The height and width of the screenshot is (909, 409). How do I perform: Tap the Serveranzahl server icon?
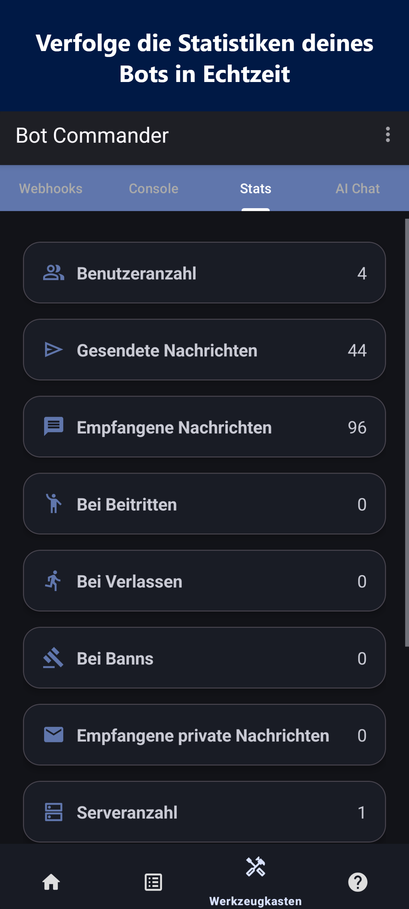click(x=54, y=812)
